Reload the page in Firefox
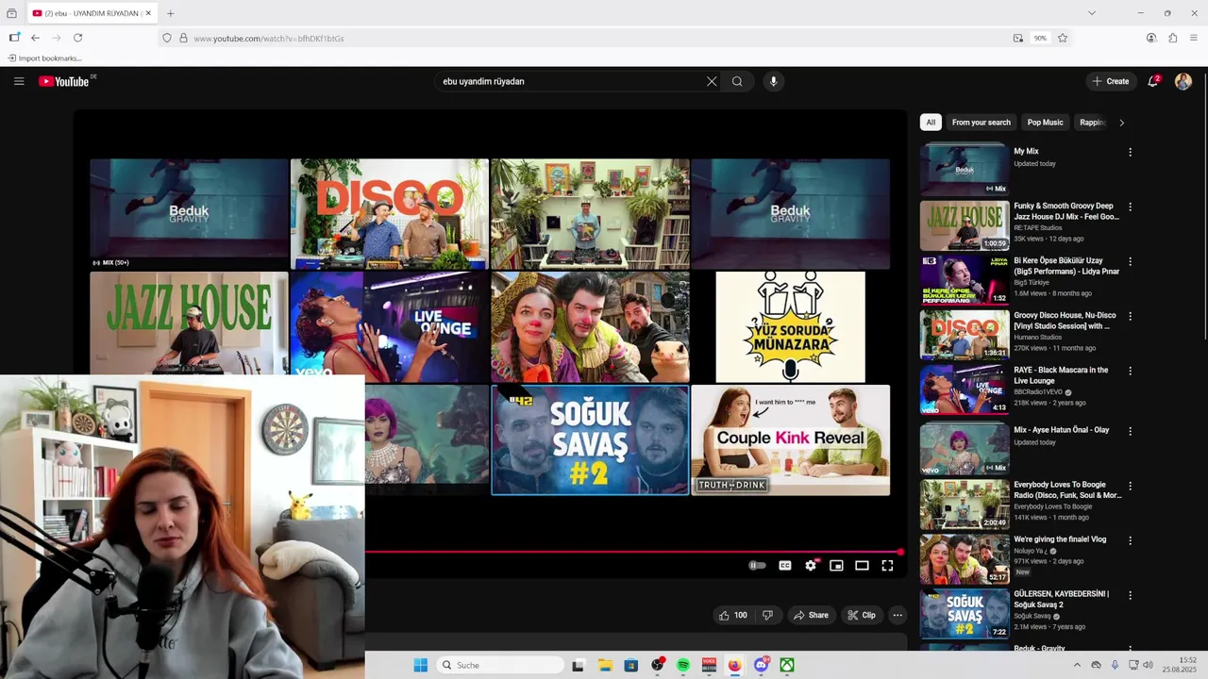Image resolution: width=1208 pixels, height=679 pixels. click(77, 38)
